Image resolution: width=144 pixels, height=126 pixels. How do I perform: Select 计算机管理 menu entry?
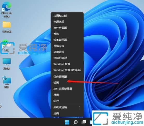coord(67,58)
